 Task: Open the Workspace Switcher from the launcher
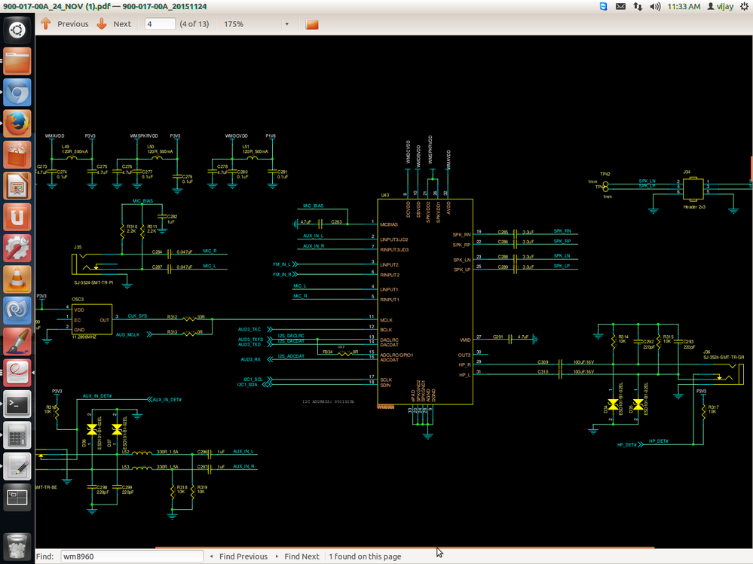pos(17,498)
